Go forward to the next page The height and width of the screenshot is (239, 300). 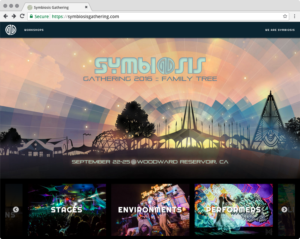click(14, 16)
